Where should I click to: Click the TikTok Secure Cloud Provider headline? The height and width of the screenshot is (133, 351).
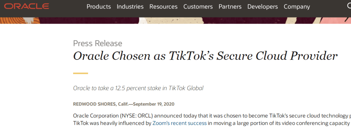click(205, 56)
